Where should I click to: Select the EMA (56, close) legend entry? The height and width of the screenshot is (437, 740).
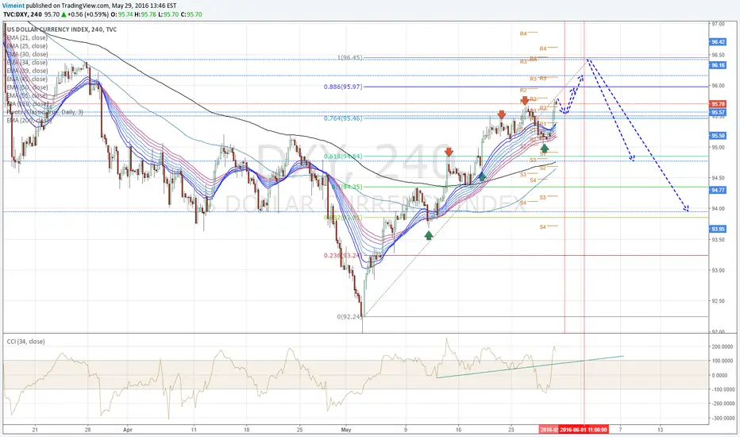pyautogui.click(x=26, y=95)
